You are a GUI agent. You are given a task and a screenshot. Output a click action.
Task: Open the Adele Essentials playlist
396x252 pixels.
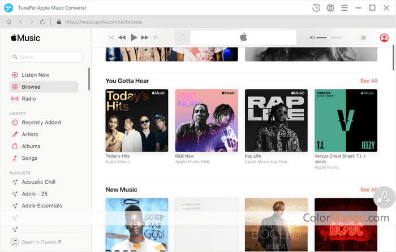42,206
